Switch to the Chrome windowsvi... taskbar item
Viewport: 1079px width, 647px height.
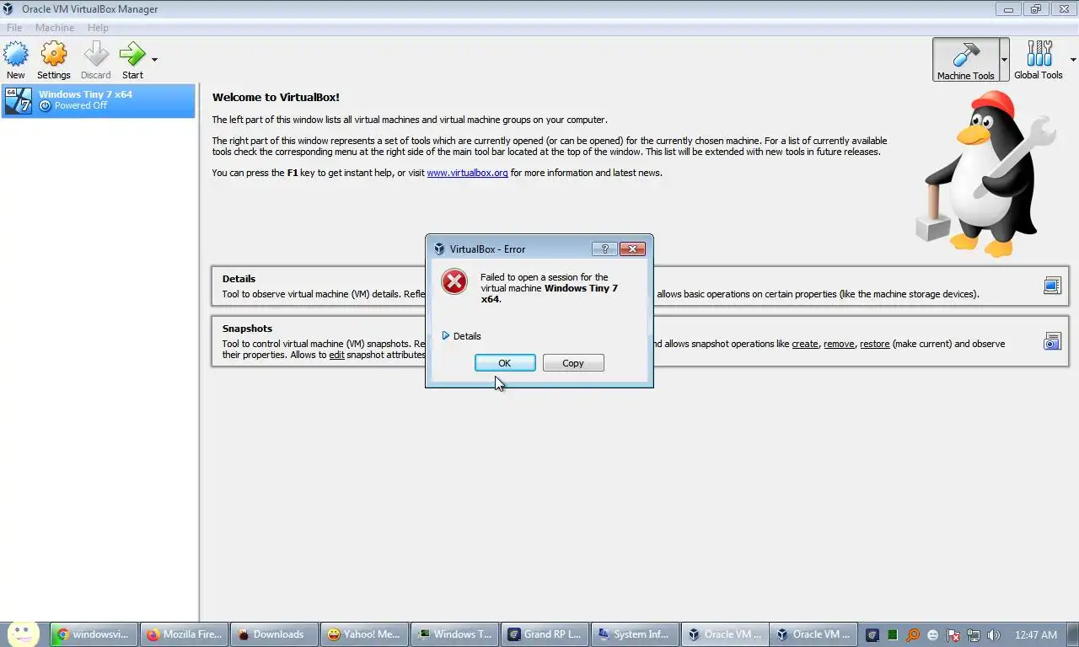[94, 634]
